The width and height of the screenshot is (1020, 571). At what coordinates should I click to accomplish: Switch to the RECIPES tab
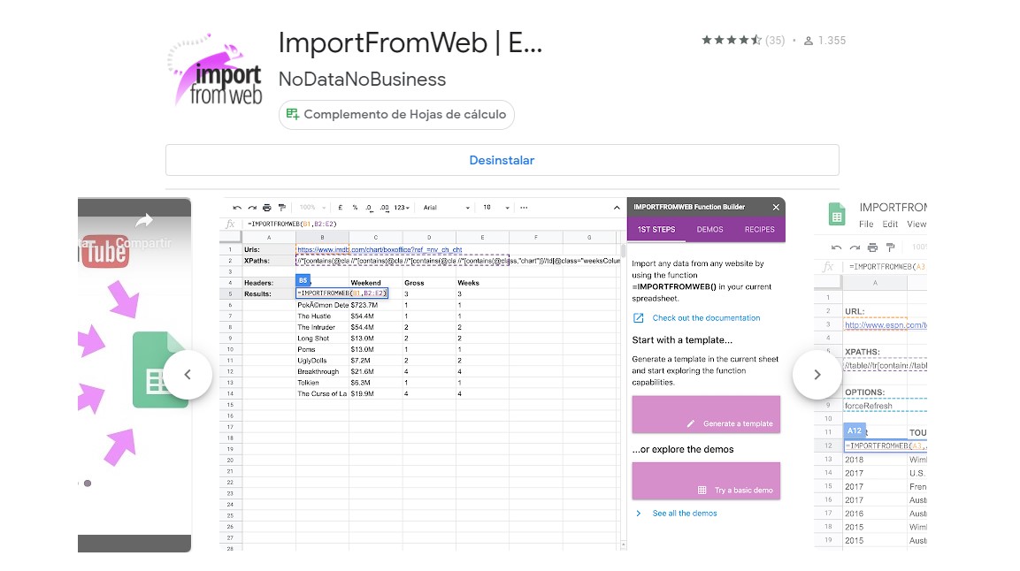tap(759, 229)
